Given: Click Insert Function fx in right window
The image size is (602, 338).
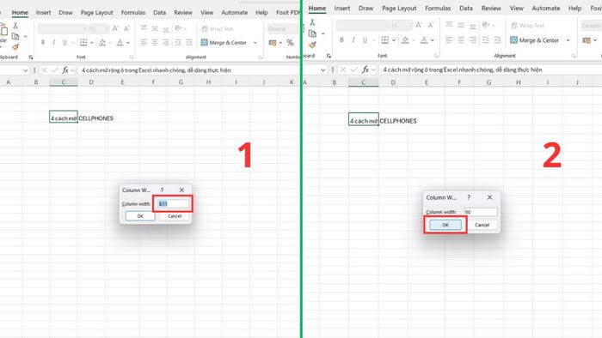Looking at the screenshot, I should (x=365, y=69).
